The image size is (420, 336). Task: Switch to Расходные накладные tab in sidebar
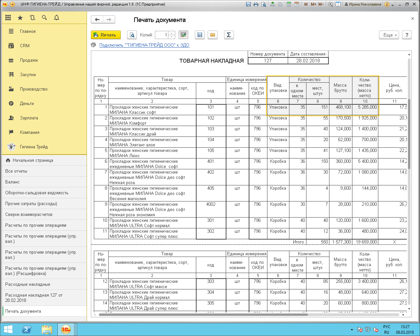(x=28, y=284)
